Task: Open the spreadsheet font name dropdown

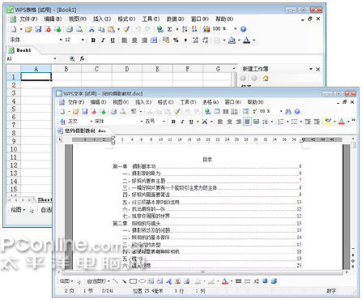Action: [61, 40]
